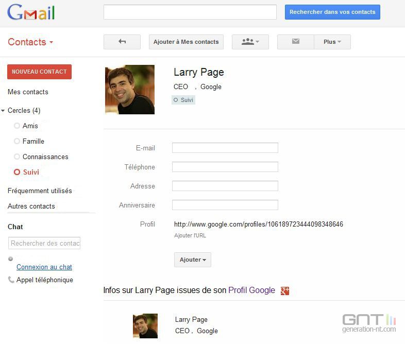Screen dimensions: 405x344
Task: Click Appel téléphonique option
Action: pyautogui.click(x=45, y=280)
